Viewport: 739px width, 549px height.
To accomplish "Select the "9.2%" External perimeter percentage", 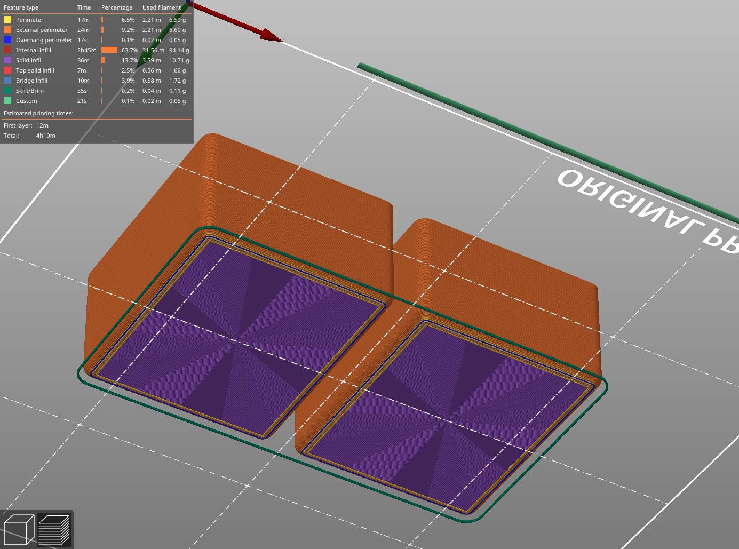I will click(x=128, y=30).
